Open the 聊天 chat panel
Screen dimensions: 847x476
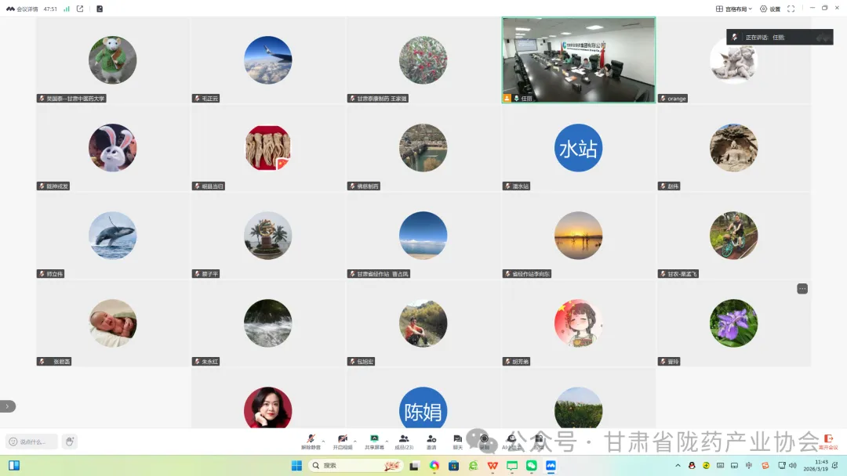click(457, 442)
